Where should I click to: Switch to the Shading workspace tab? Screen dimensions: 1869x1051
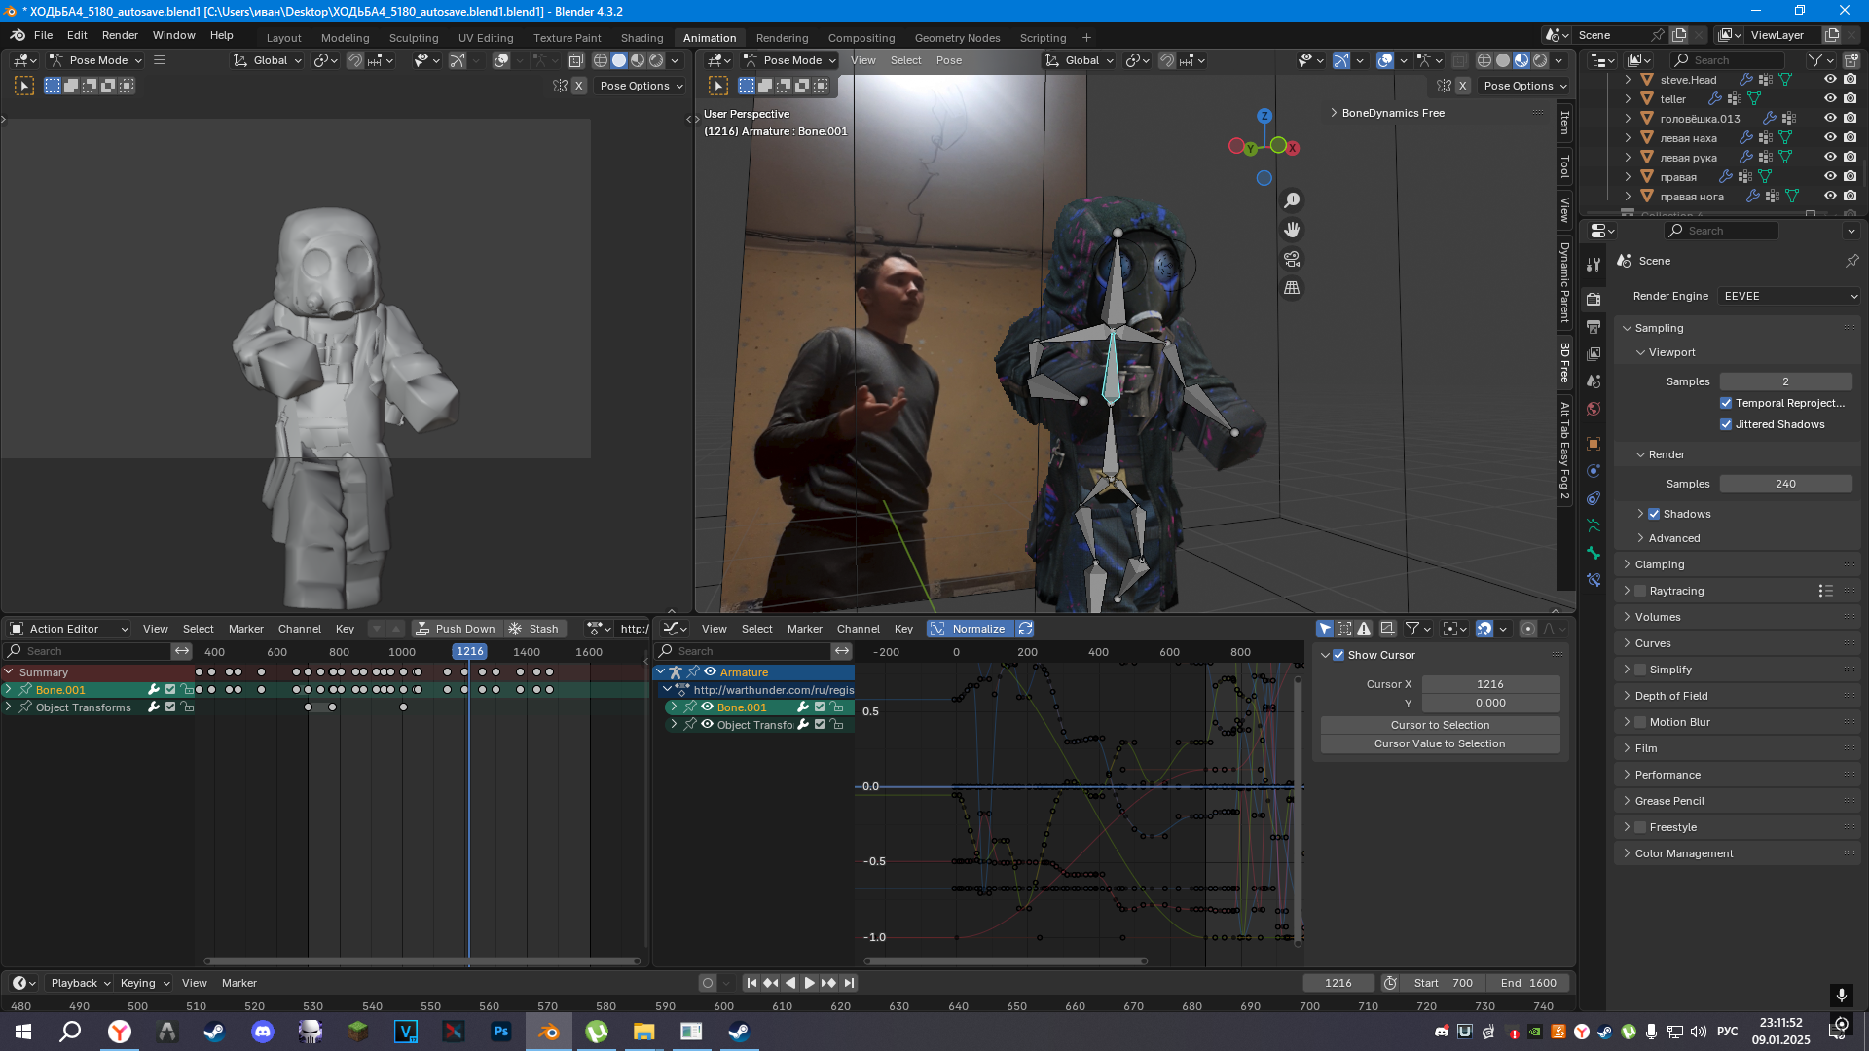641,38
